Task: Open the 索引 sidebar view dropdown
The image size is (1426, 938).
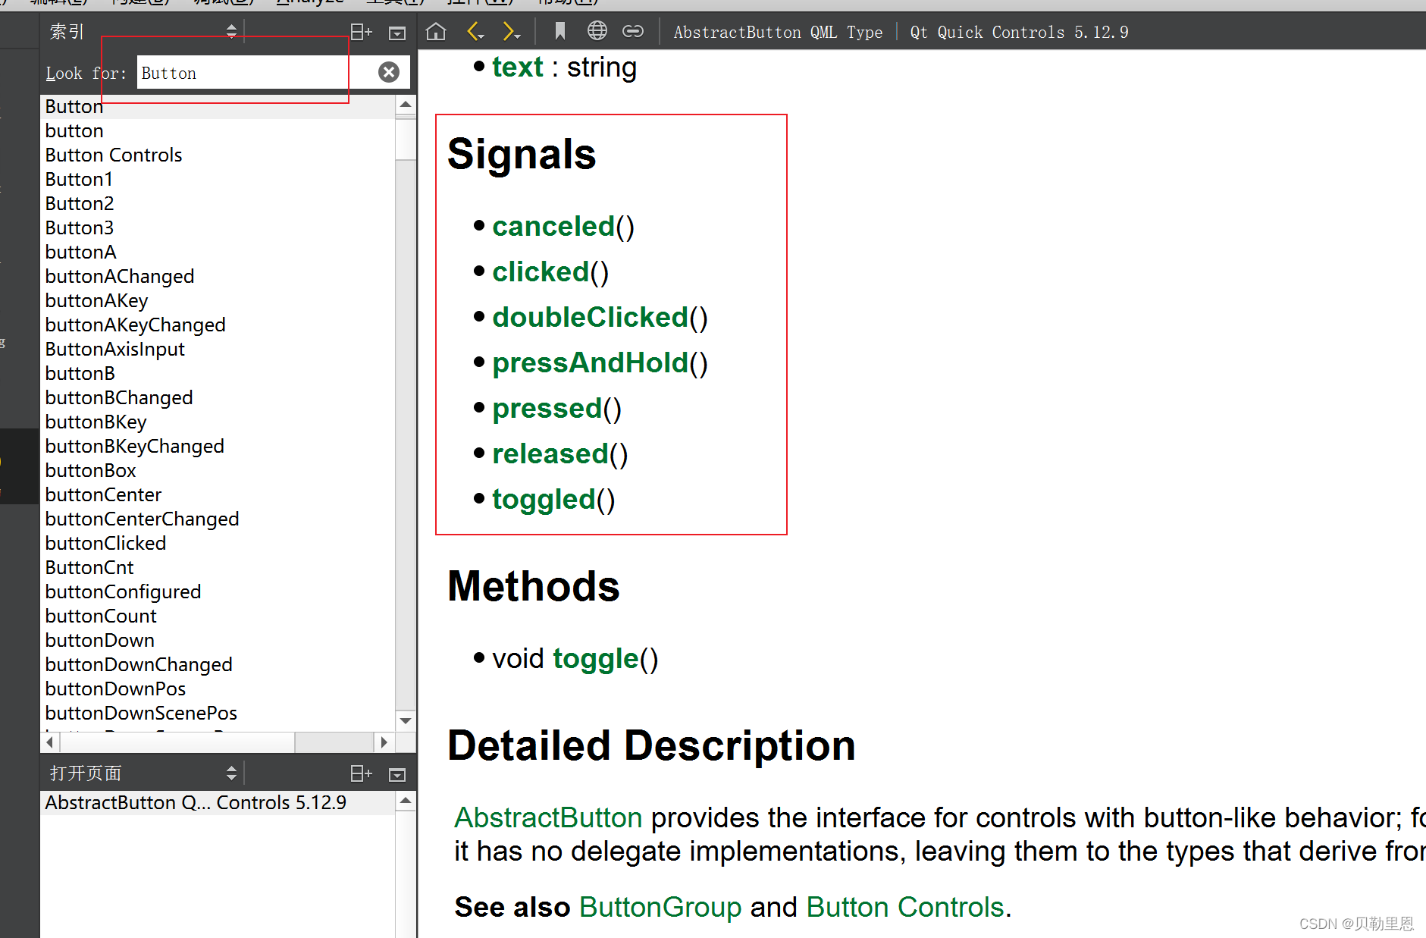Action: (143, 31)
